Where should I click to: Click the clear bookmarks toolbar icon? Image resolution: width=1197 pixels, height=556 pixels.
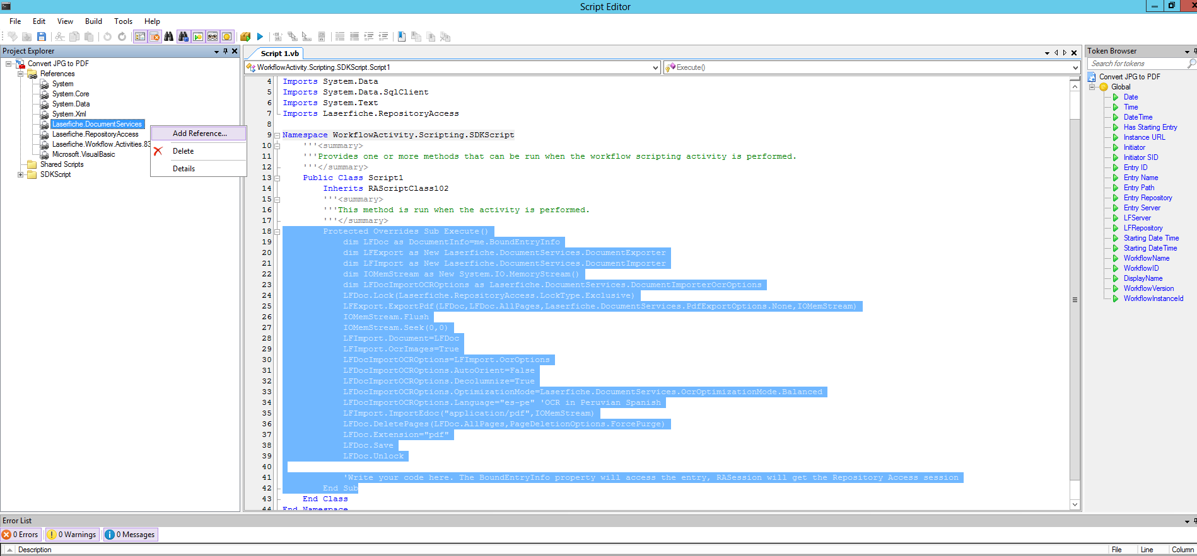(445, 37)
